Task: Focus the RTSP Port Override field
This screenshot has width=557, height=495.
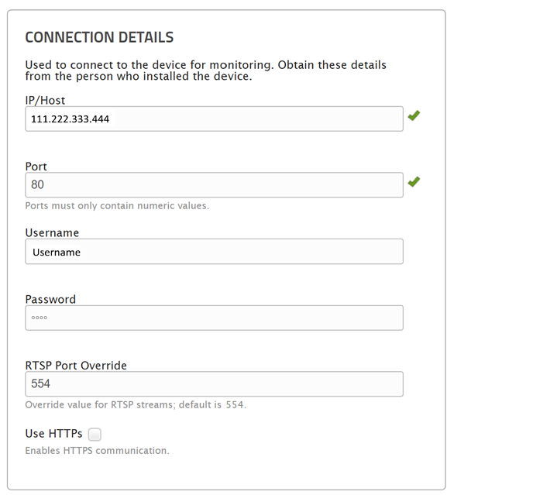Action: (214, 384)
